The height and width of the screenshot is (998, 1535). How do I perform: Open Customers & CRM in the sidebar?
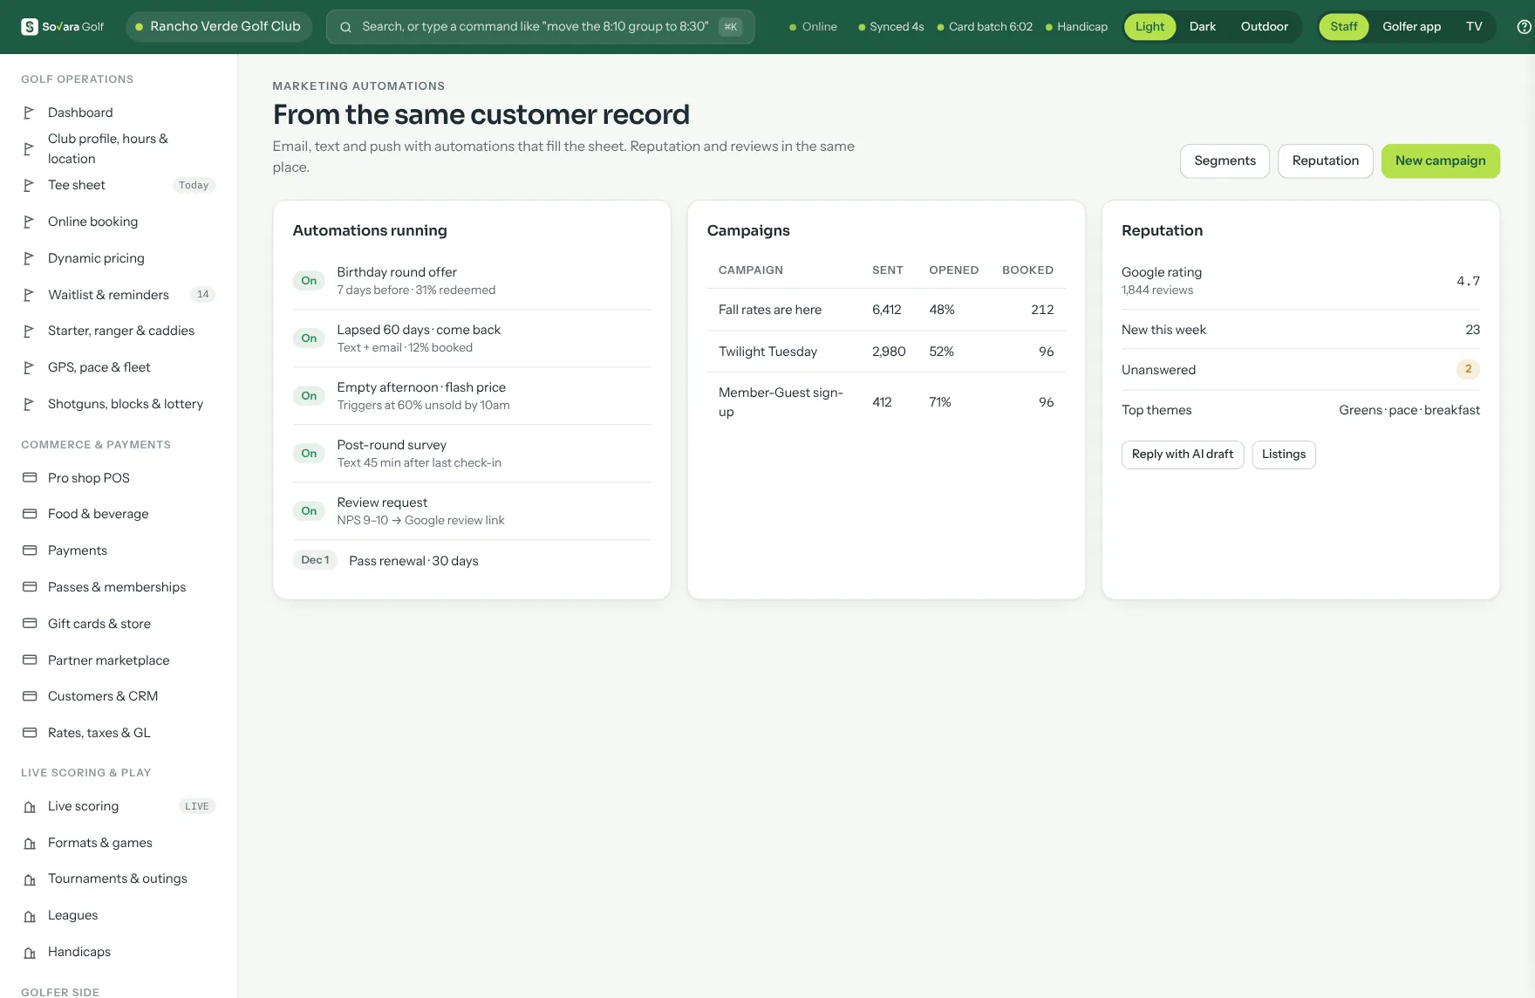coord(119,696)
